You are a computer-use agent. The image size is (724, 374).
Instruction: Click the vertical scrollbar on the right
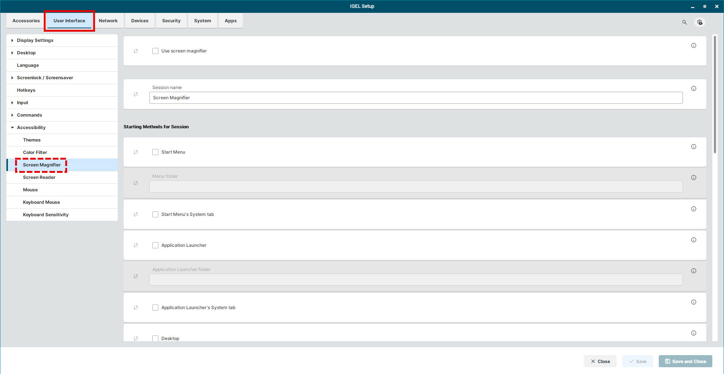(x=715, y=94)
